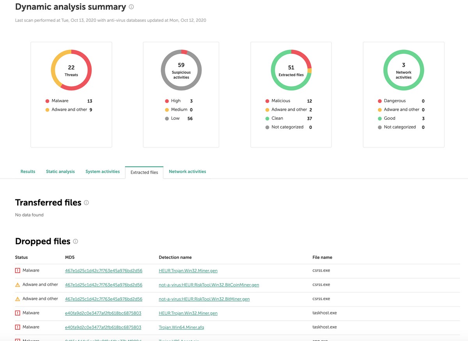
Task: Click the 22 Threats donut chart
Action: click(x=71, y=70)
